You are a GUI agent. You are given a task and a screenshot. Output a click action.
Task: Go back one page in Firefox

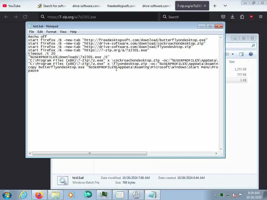point(6,17)
